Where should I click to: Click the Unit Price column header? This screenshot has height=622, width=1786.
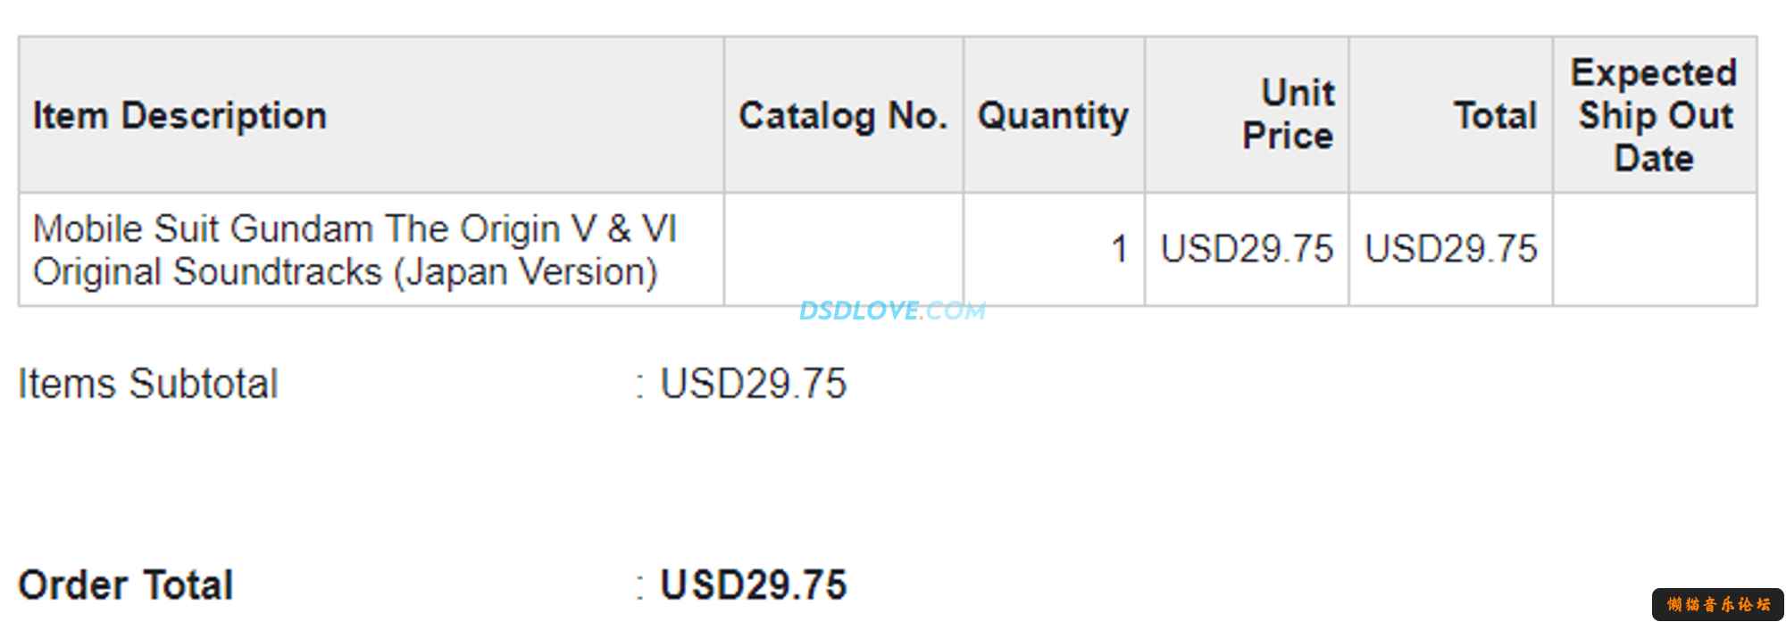click(1247, 115)
